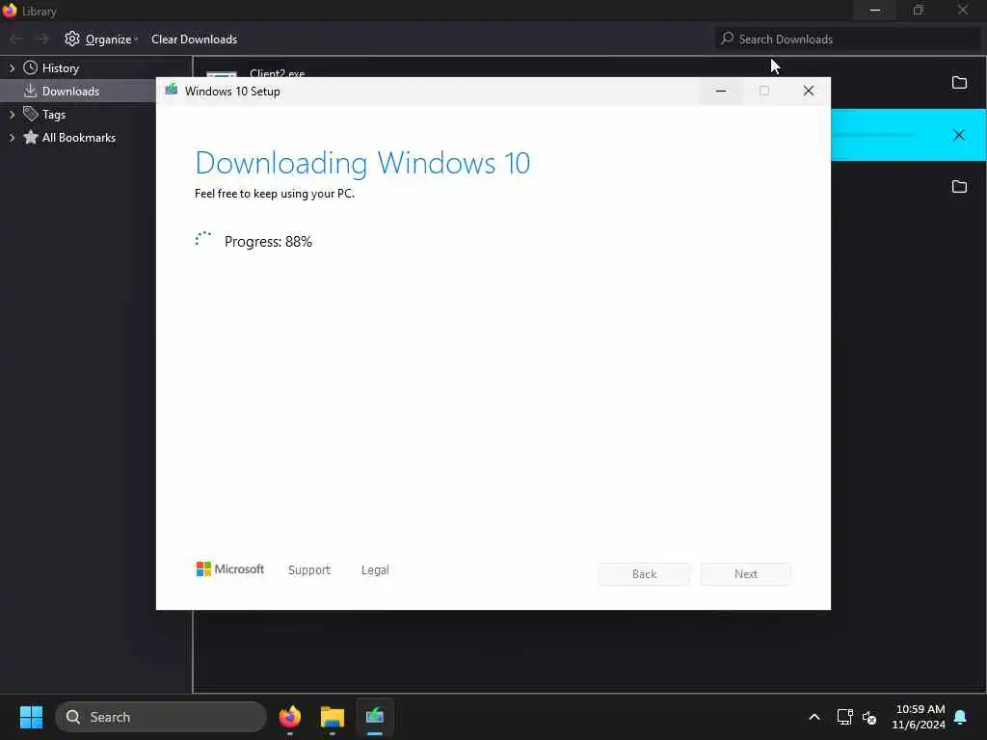This screenshot has height=740, width=987.
Task: Click the taskbar Search box
Action: coord(161,717)
